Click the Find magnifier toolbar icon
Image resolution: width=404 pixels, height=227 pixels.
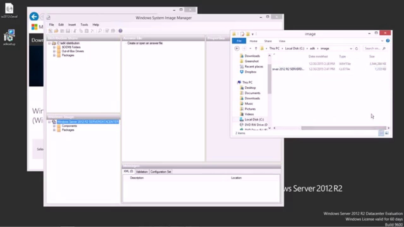pyautogui.click(x=100, y=31)
